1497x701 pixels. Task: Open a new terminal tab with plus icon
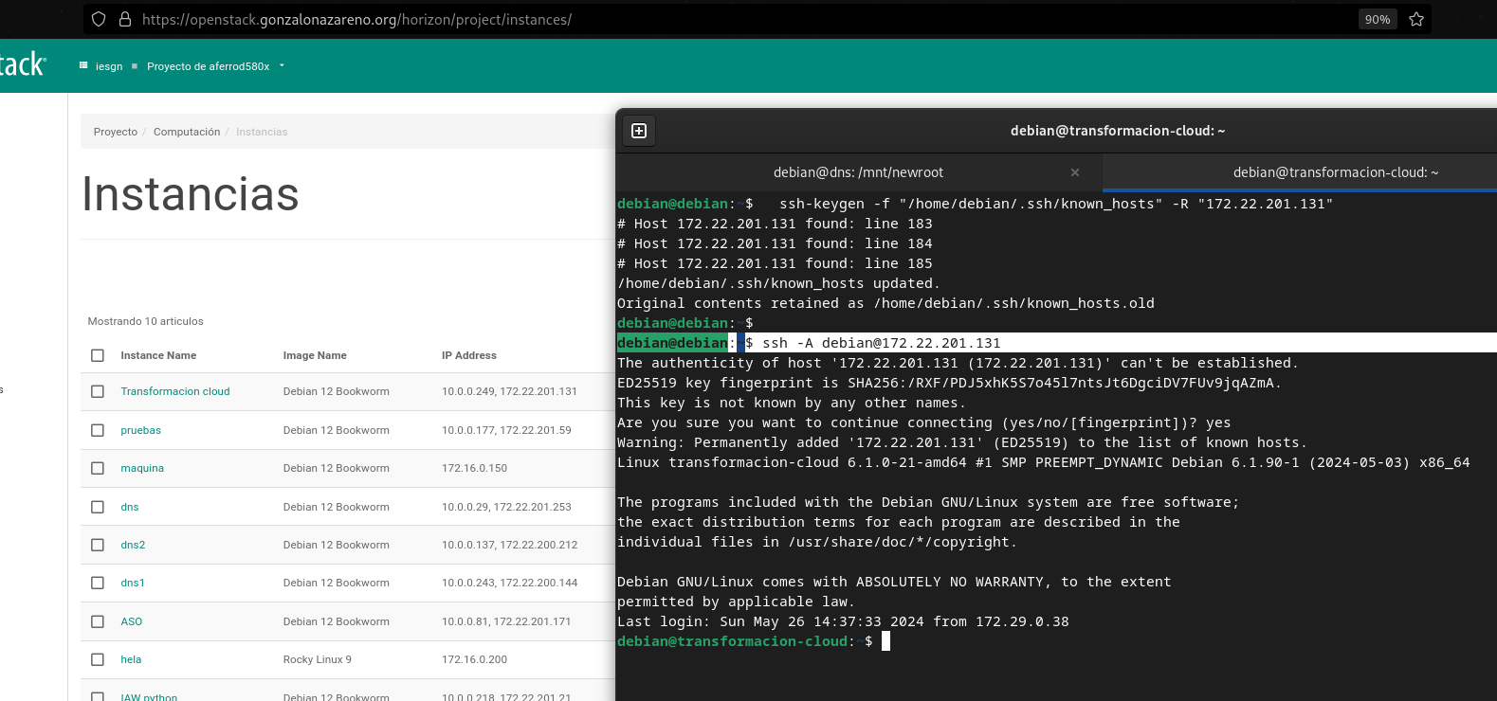(x=639, y=131)
